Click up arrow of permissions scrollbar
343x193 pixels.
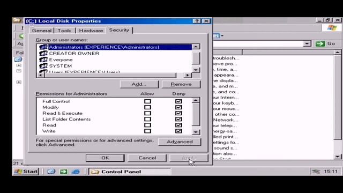196,100
